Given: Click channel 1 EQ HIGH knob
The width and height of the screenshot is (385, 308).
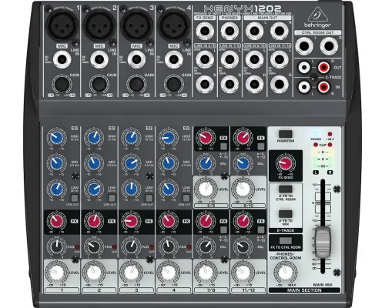Looking at the screenshot, I should (56, 138).
